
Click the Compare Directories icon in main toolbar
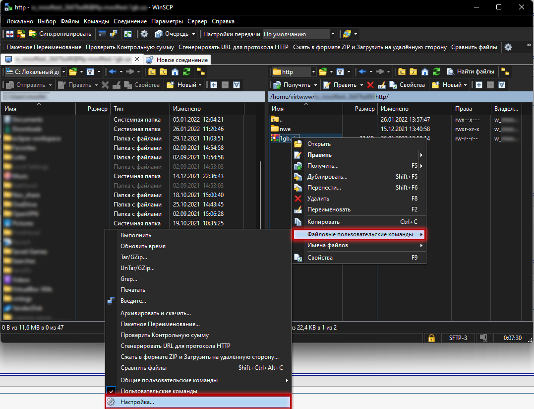[10, 34]
